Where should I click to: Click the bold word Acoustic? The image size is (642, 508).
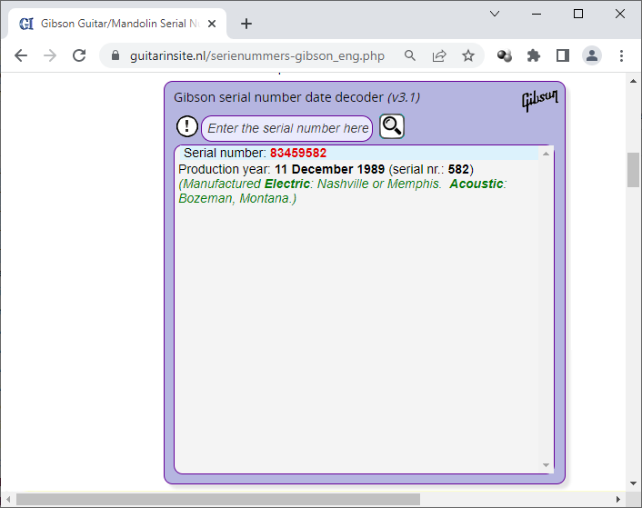pos(476,184)
